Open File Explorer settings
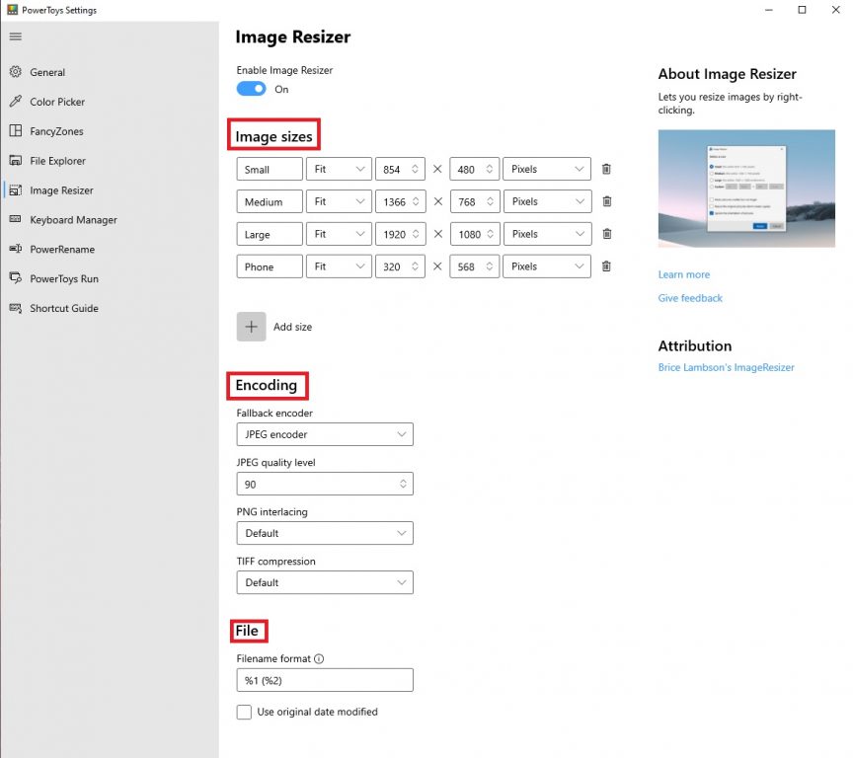This screenshot has height=758, width=853. pyautogui.click(x=57, y=161)
